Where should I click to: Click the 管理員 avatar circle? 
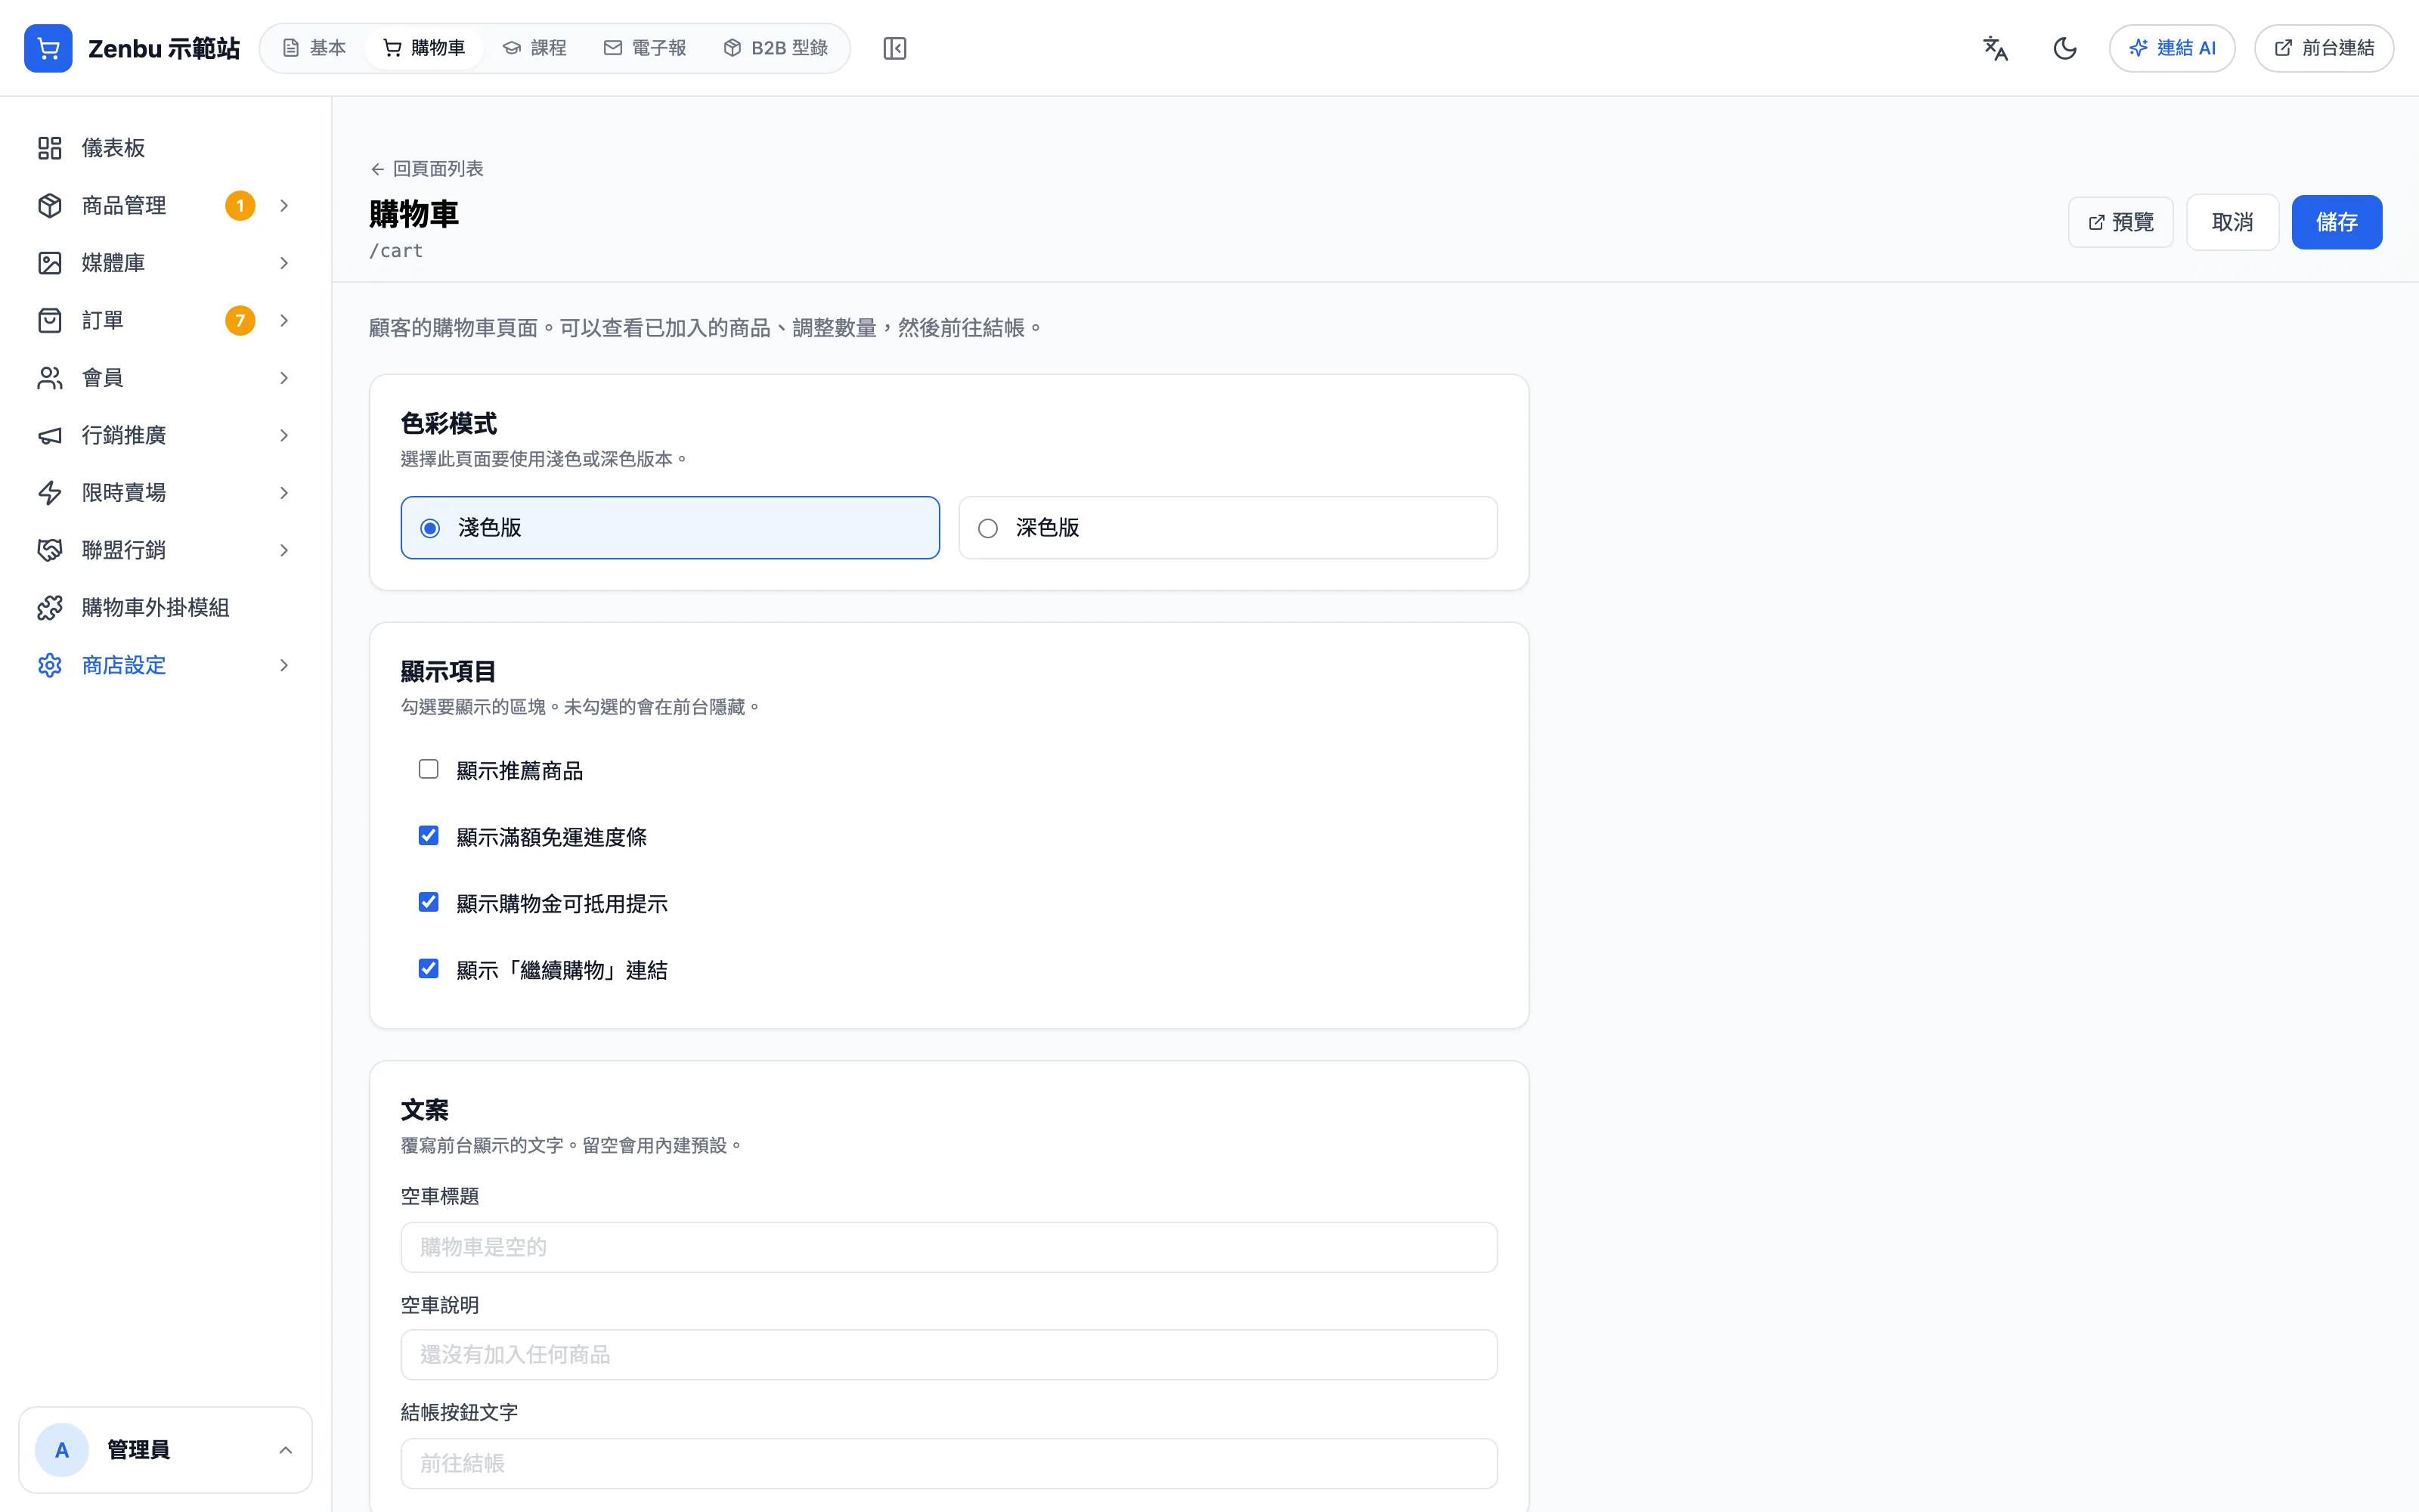click(62, 1450)
